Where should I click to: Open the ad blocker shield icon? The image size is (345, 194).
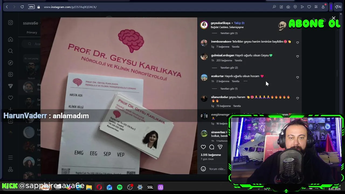click(295, 7)
